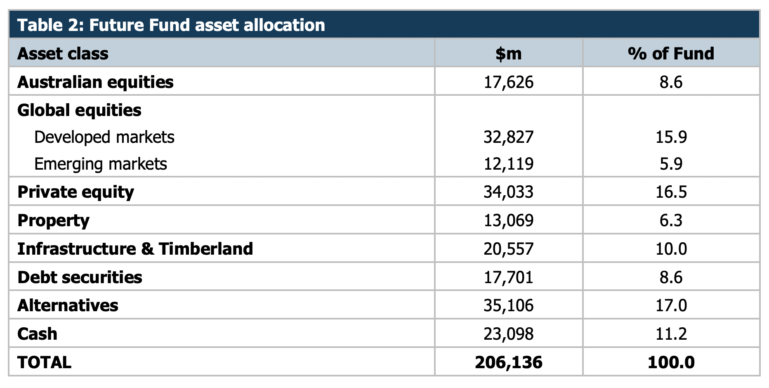
Task: Select the 'Emerging markets' sub-row label
Action: pos(101,164)
